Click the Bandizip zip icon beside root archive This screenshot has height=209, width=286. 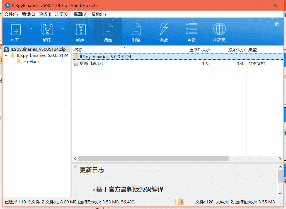[6, 49]
